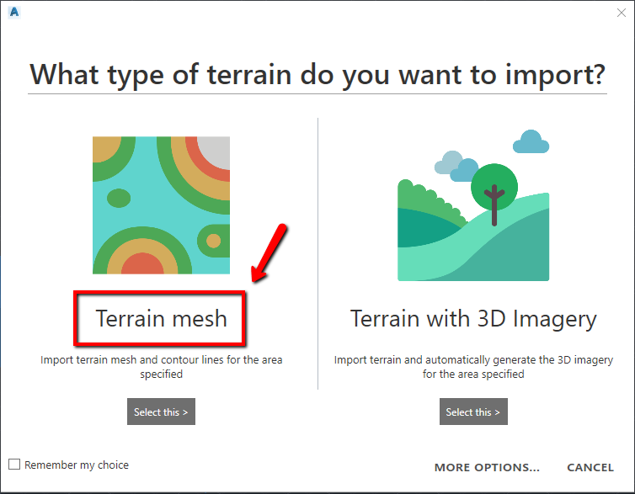The height and width of the screenshot is (494, 635).
Task: Click the red arrow annotation
Action: click(269, 252)
